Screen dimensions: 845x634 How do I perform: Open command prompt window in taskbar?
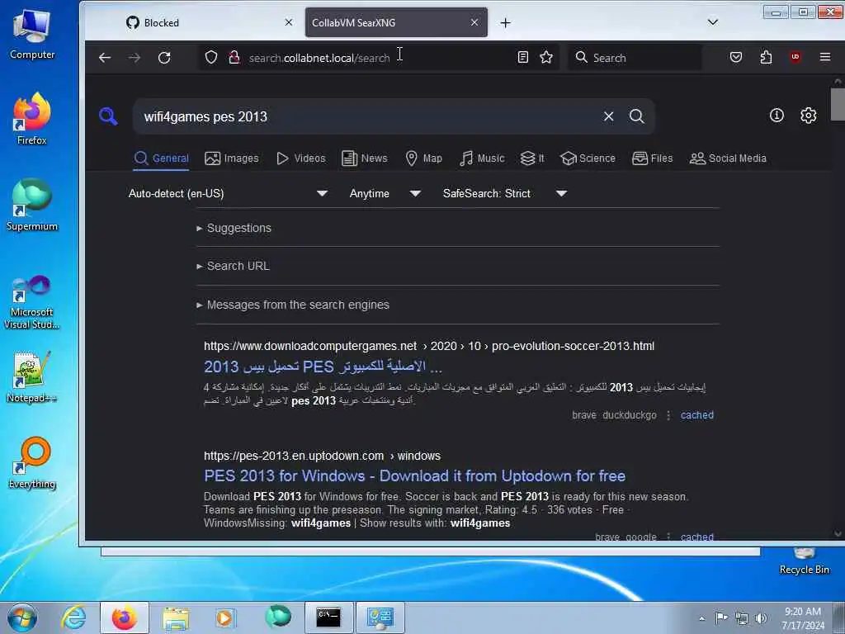tap(328, 617)
